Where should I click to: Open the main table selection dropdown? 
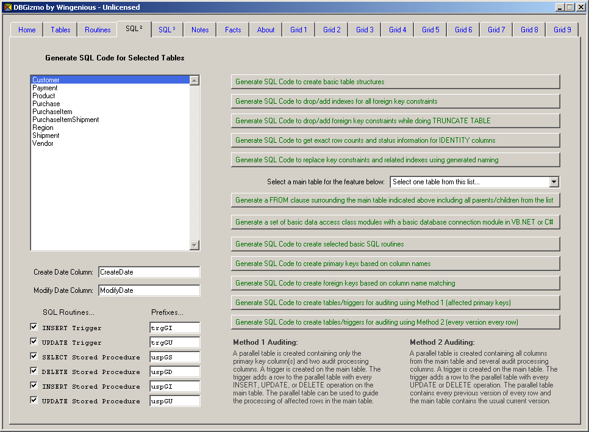[553, 182]
